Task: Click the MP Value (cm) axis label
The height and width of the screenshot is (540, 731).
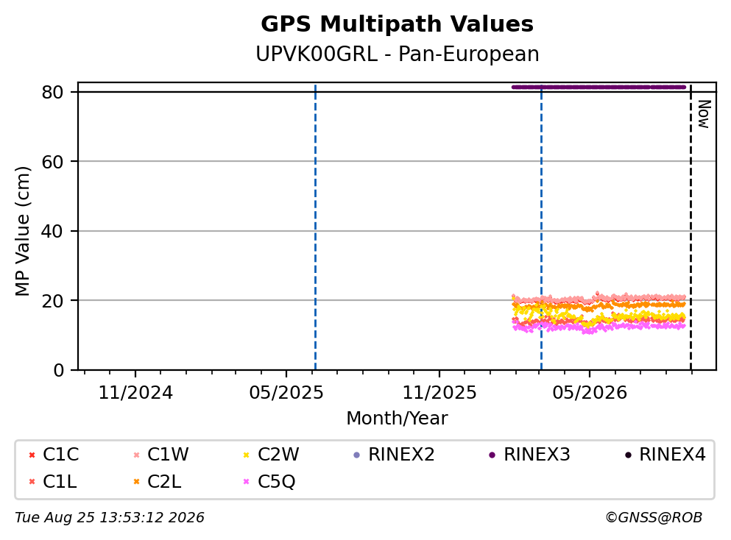Action: tap(22, 231)
